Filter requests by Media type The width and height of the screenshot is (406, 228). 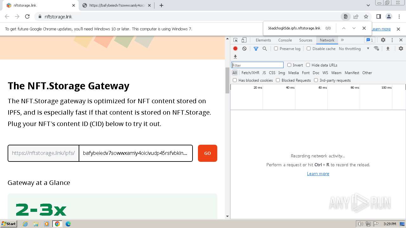293,73
